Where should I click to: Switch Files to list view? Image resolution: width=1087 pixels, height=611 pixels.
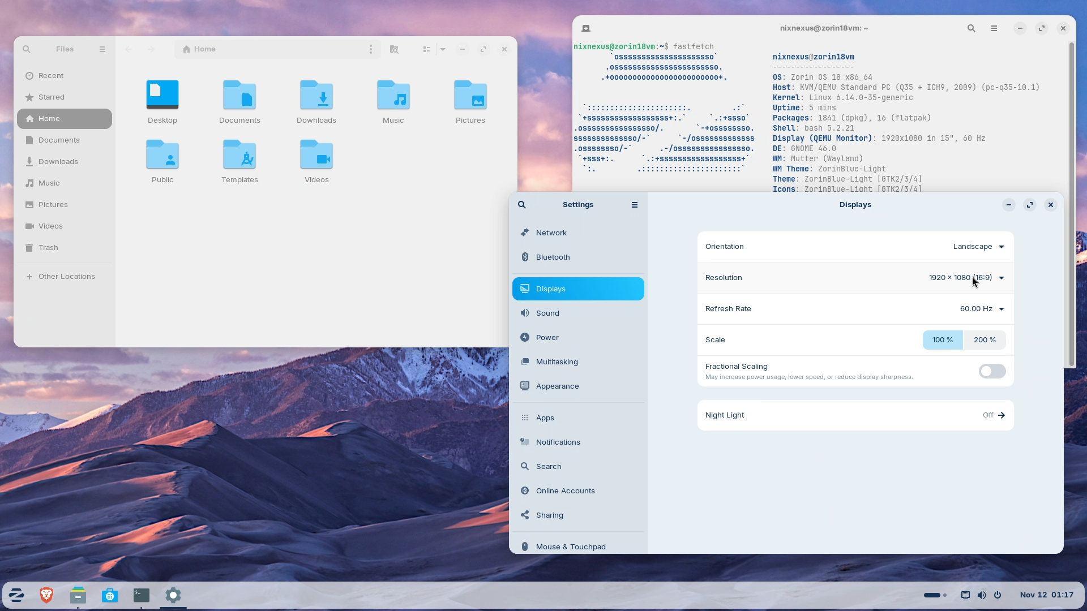427,49
